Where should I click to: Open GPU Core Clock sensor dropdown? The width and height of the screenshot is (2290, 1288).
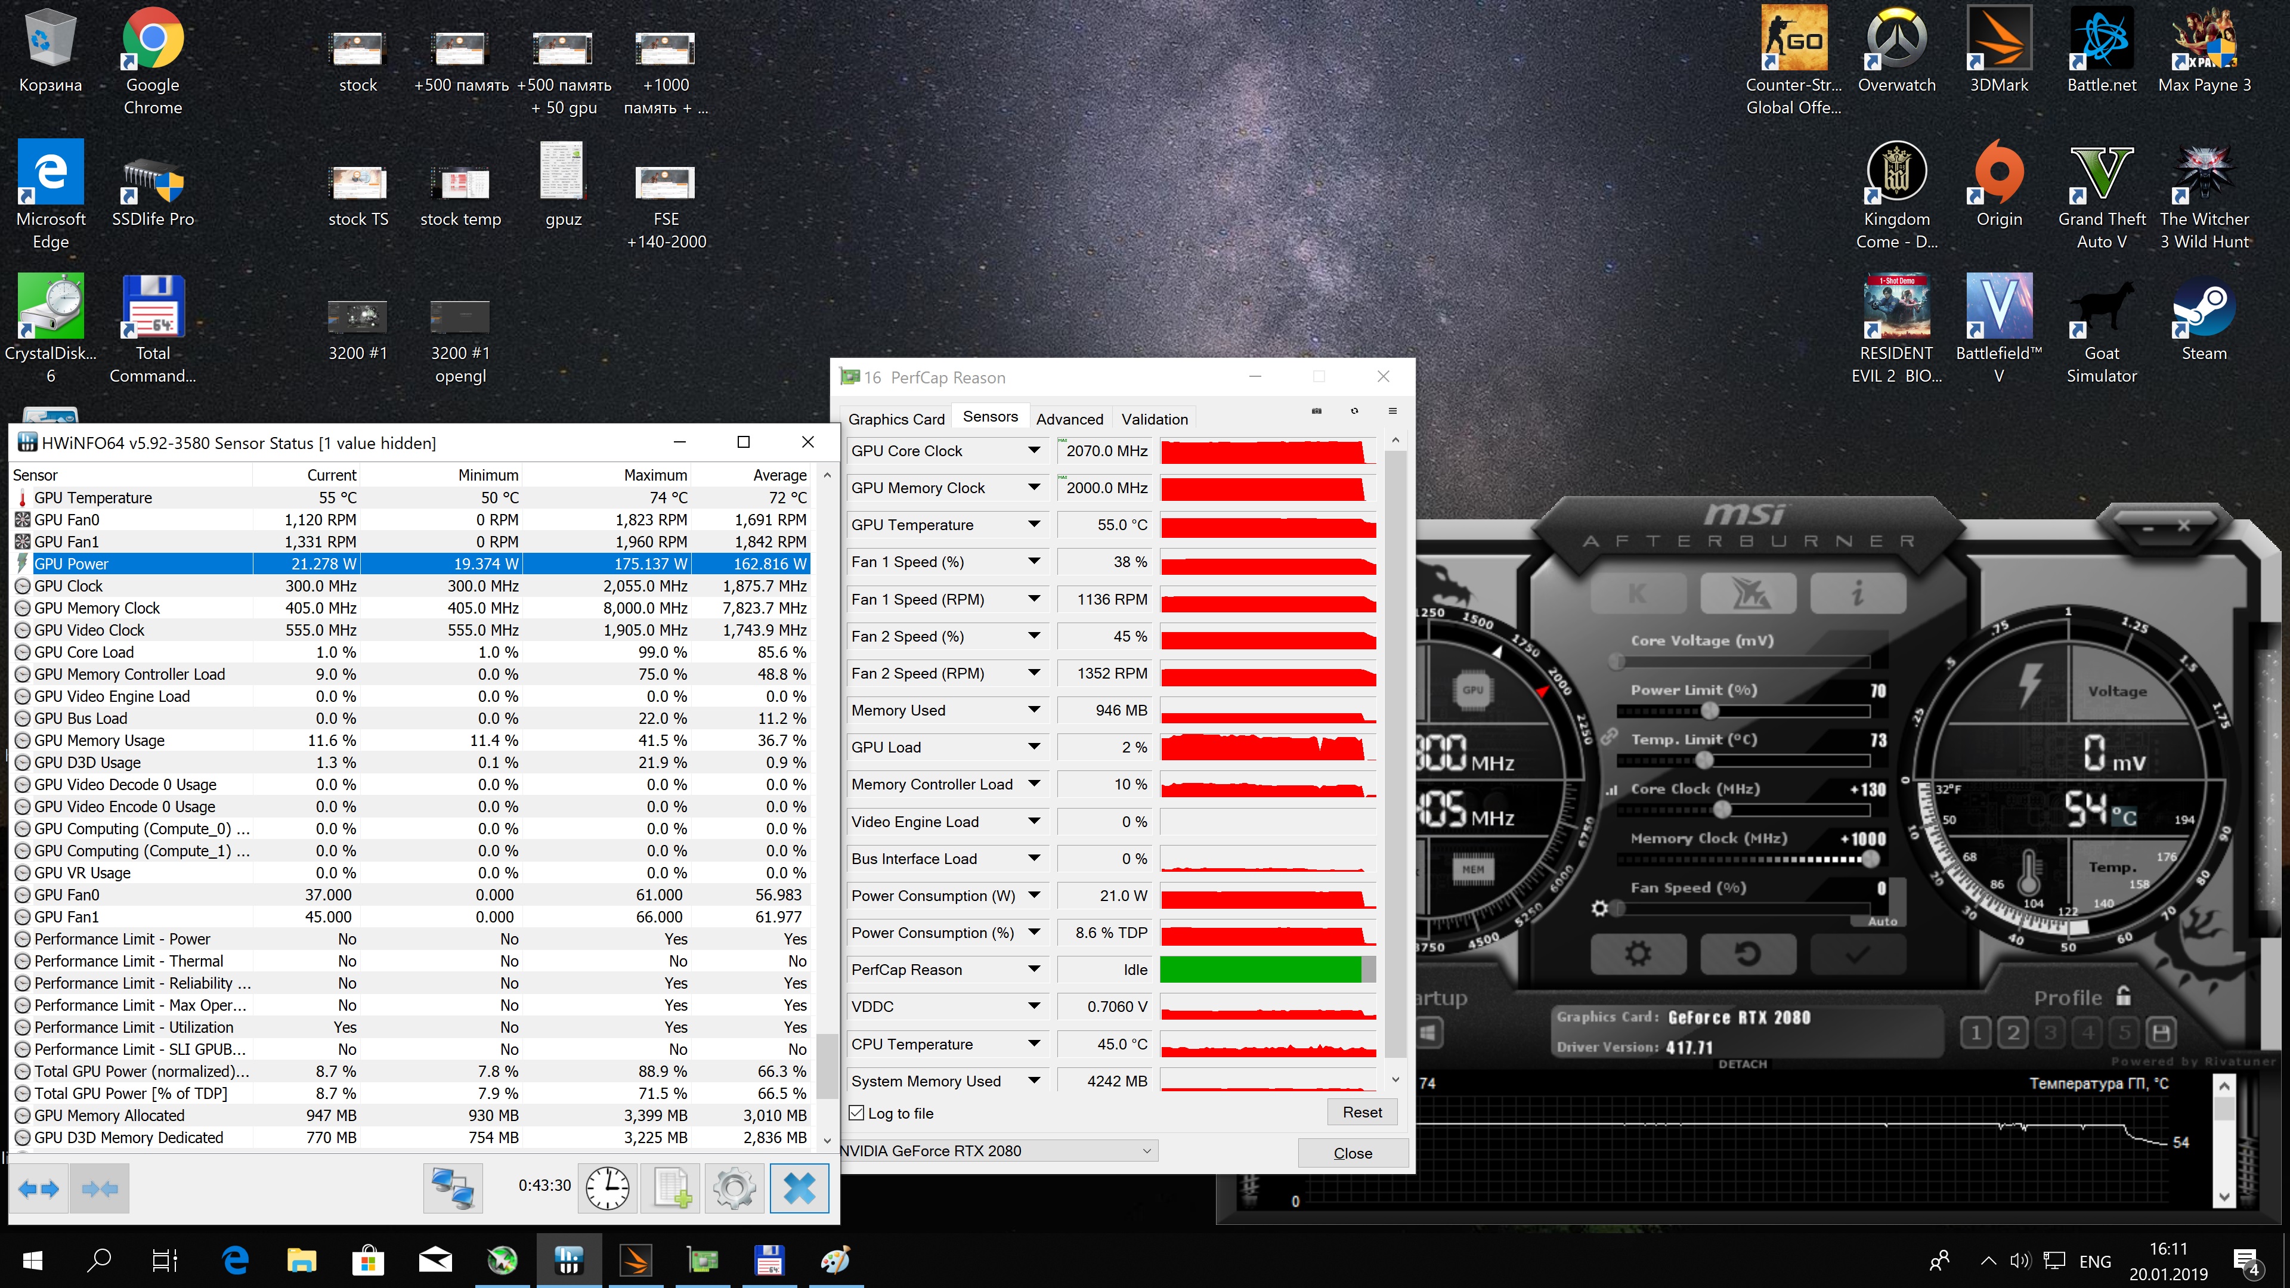coord(1034,451)
